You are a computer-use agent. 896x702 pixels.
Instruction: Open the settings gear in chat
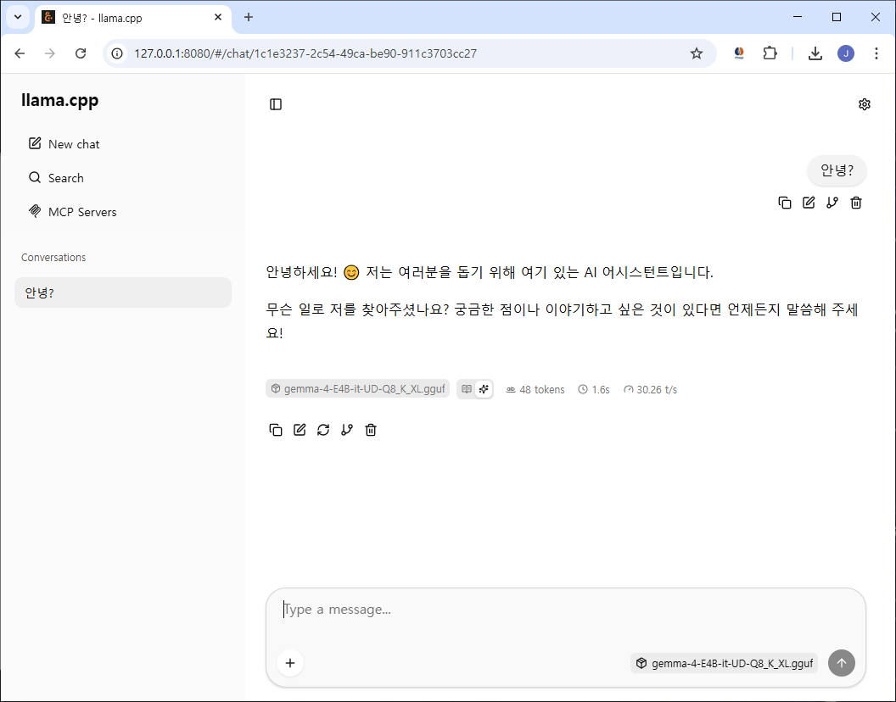point(864,104)
